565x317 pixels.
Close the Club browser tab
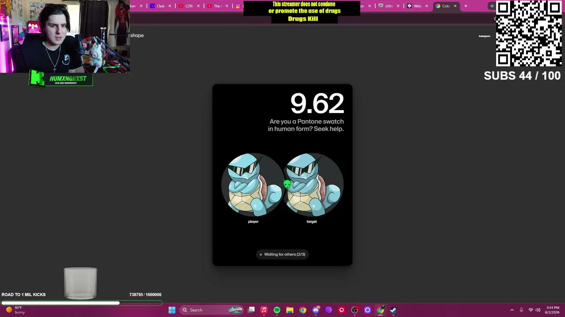point(169,6)
